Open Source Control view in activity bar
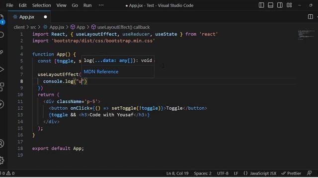Screen dimensions: 318x178 (1, 52)
